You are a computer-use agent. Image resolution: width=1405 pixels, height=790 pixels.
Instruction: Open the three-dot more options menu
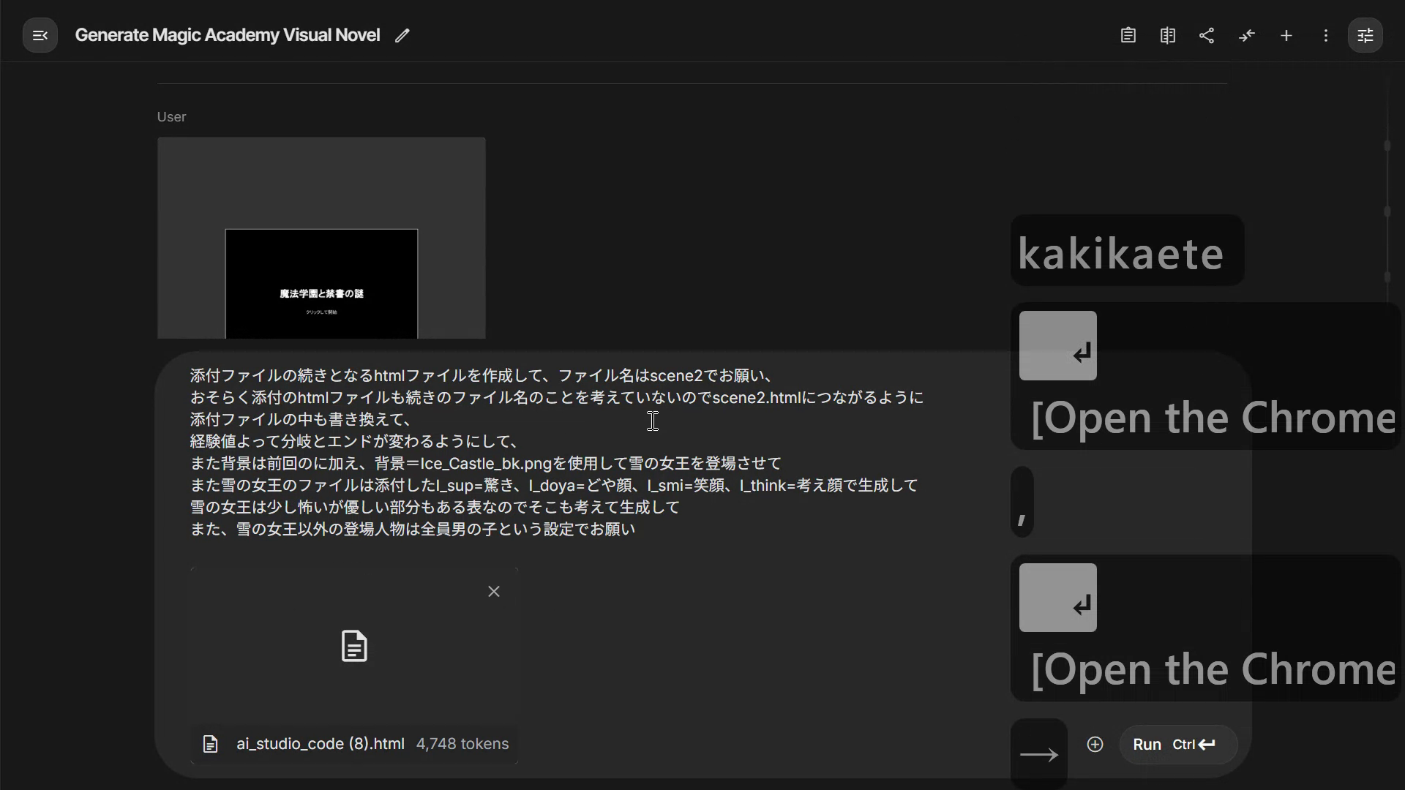point(1325,36)
